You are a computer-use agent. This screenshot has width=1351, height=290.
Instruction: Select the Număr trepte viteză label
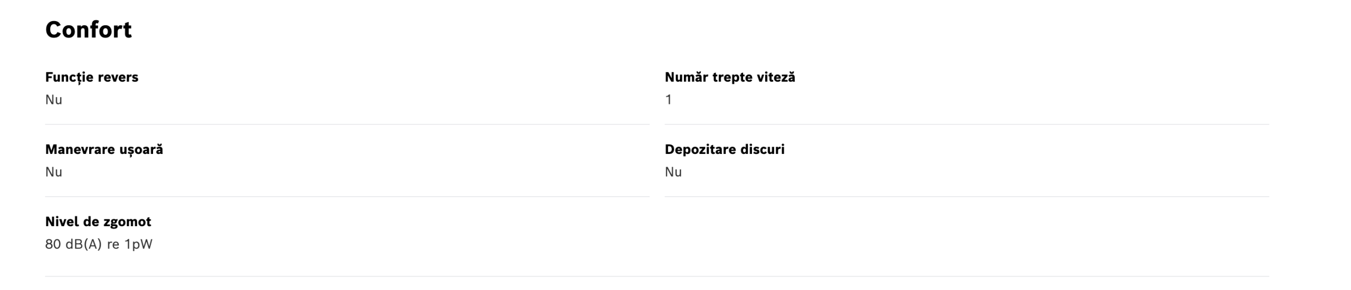point(729,77)
